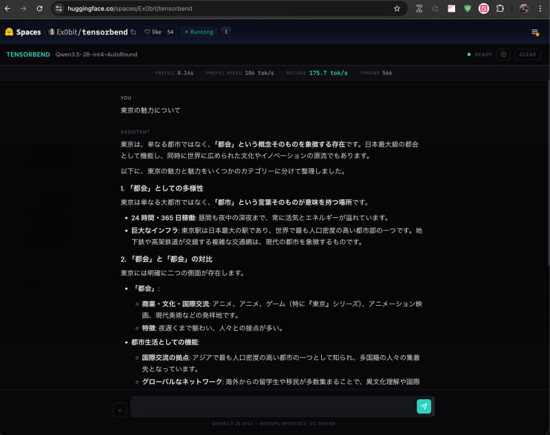Image resolution: width=550 pixels, height=435 pixels.
Task: Click the site info icon in address bar
Action: (x=59, y=8)
